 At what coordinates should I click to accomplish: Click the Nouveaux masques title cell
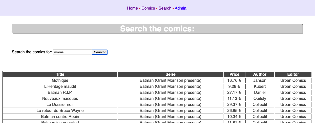click(x=60, y=98)
